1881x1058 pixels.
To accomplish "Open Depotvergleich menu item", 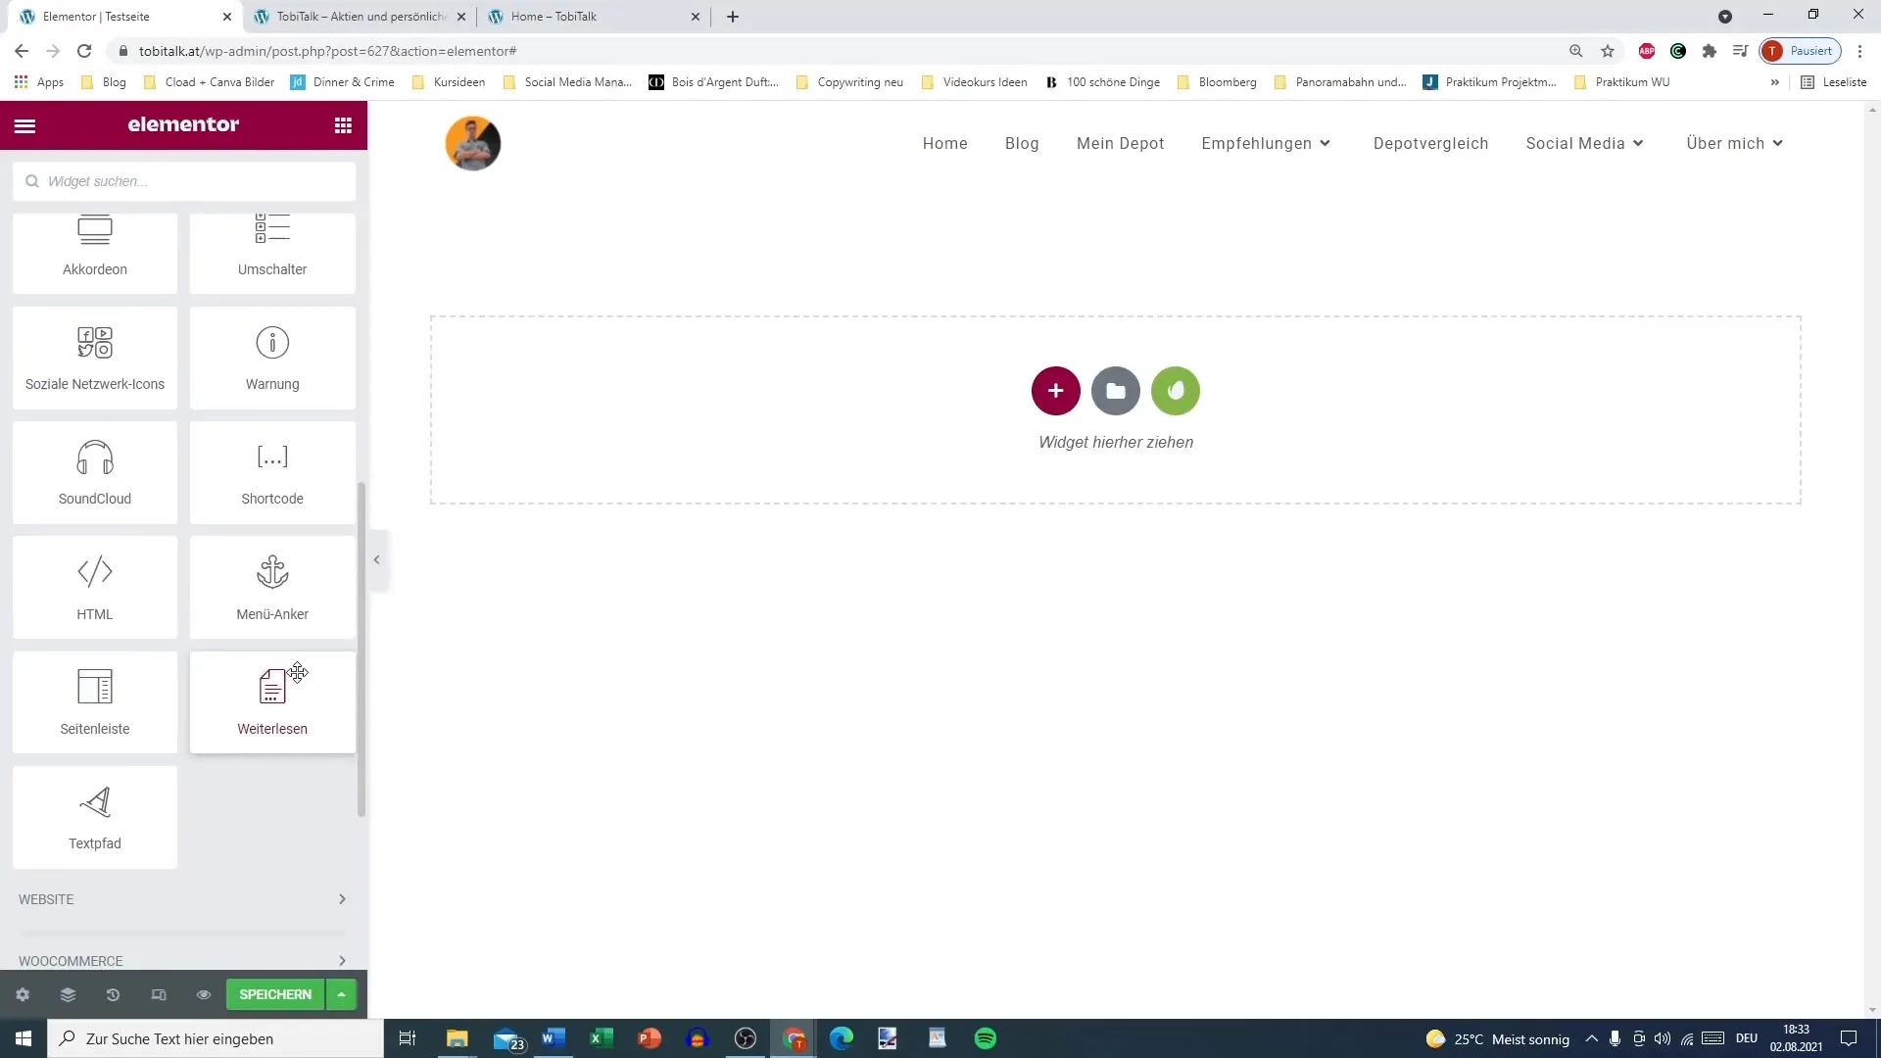I will [1430, 143].
